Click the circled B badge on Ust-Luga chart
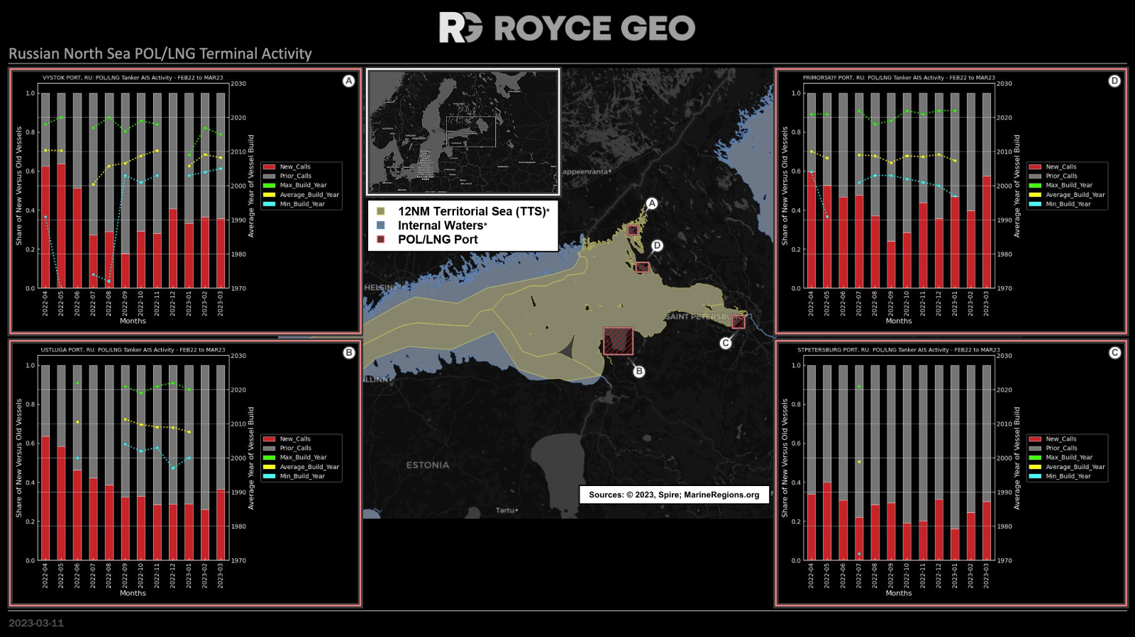The height and width of the screenshot is (637, 1135). [x=348, y=353]
